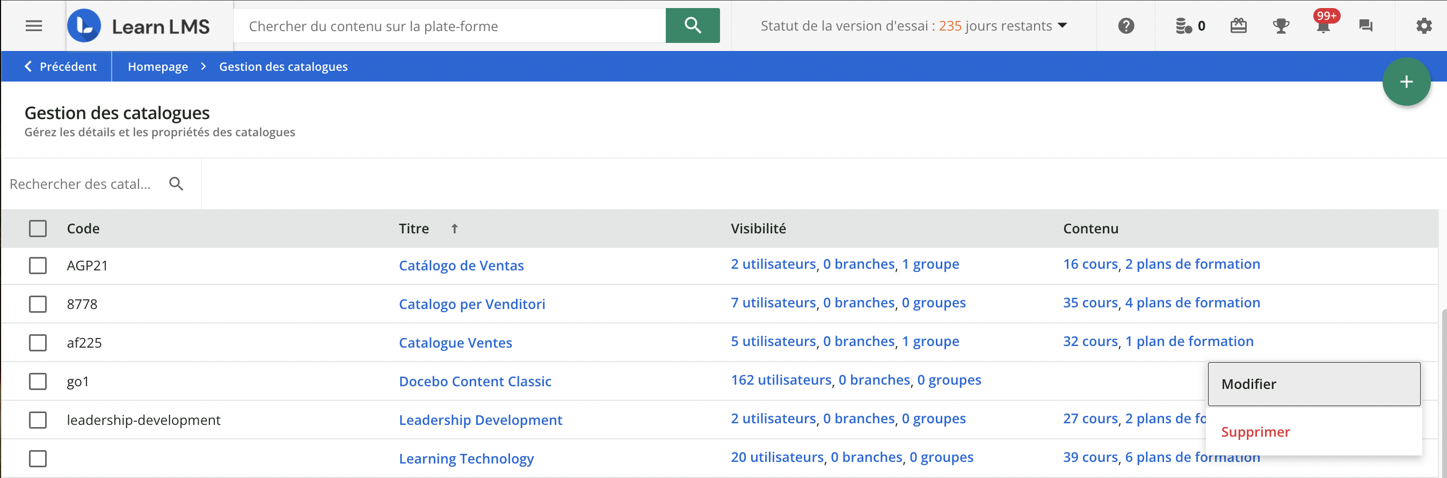Choose Supprimer in the context menu

[x=1255, y=431]
